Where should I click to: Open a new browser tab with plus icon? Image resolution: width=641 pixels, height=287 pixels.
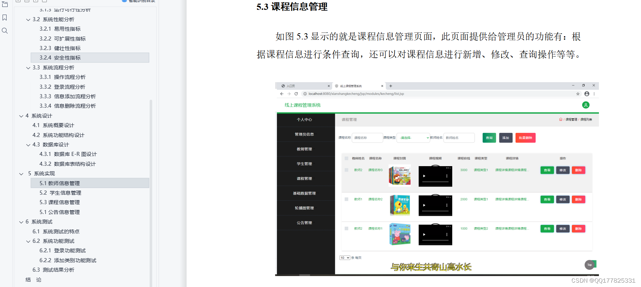[391, 86]
